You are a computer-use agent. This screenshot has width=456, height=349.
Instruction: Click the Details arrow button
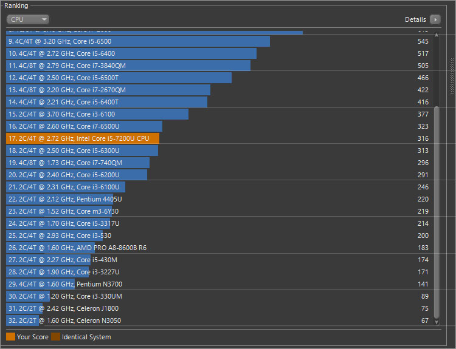pyautogui.click(x=435, y=19)
